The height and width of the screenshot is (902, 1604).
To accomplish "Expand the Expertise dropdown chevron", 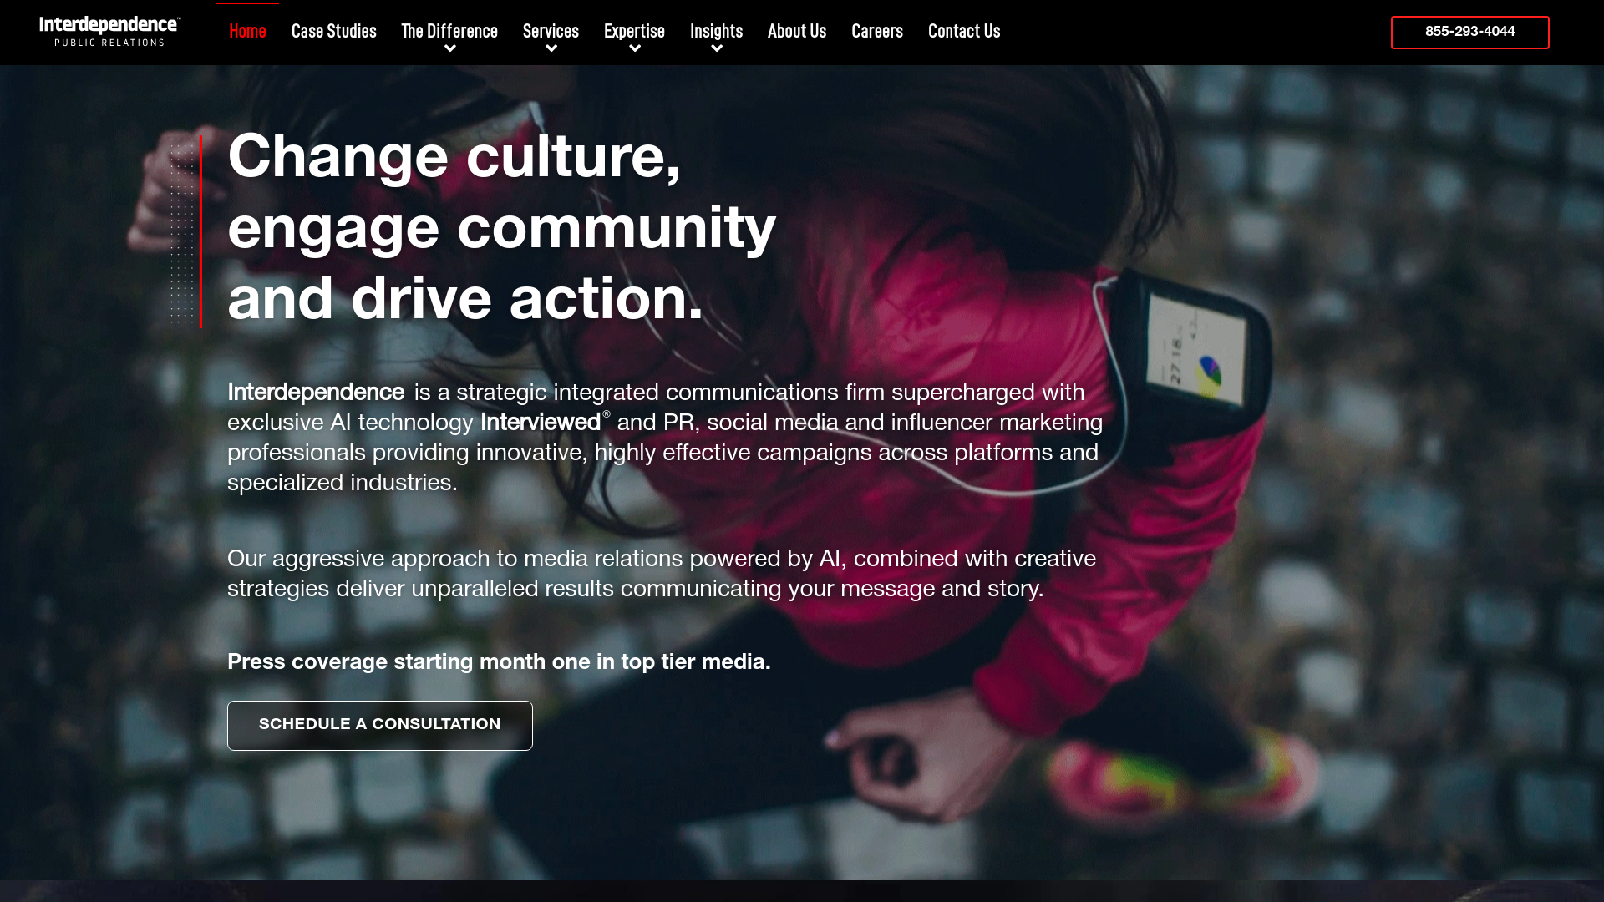I will pos(635,49).
